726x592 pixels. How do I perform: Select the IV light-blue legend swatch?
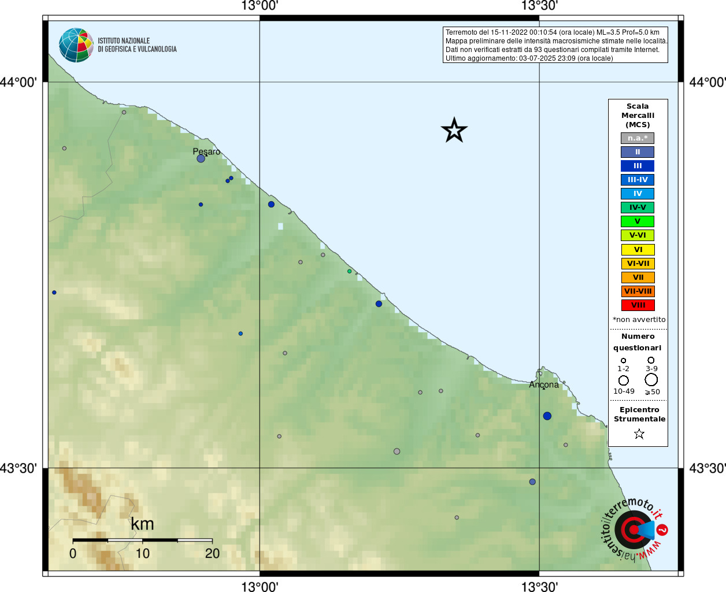tap(638, 194)
